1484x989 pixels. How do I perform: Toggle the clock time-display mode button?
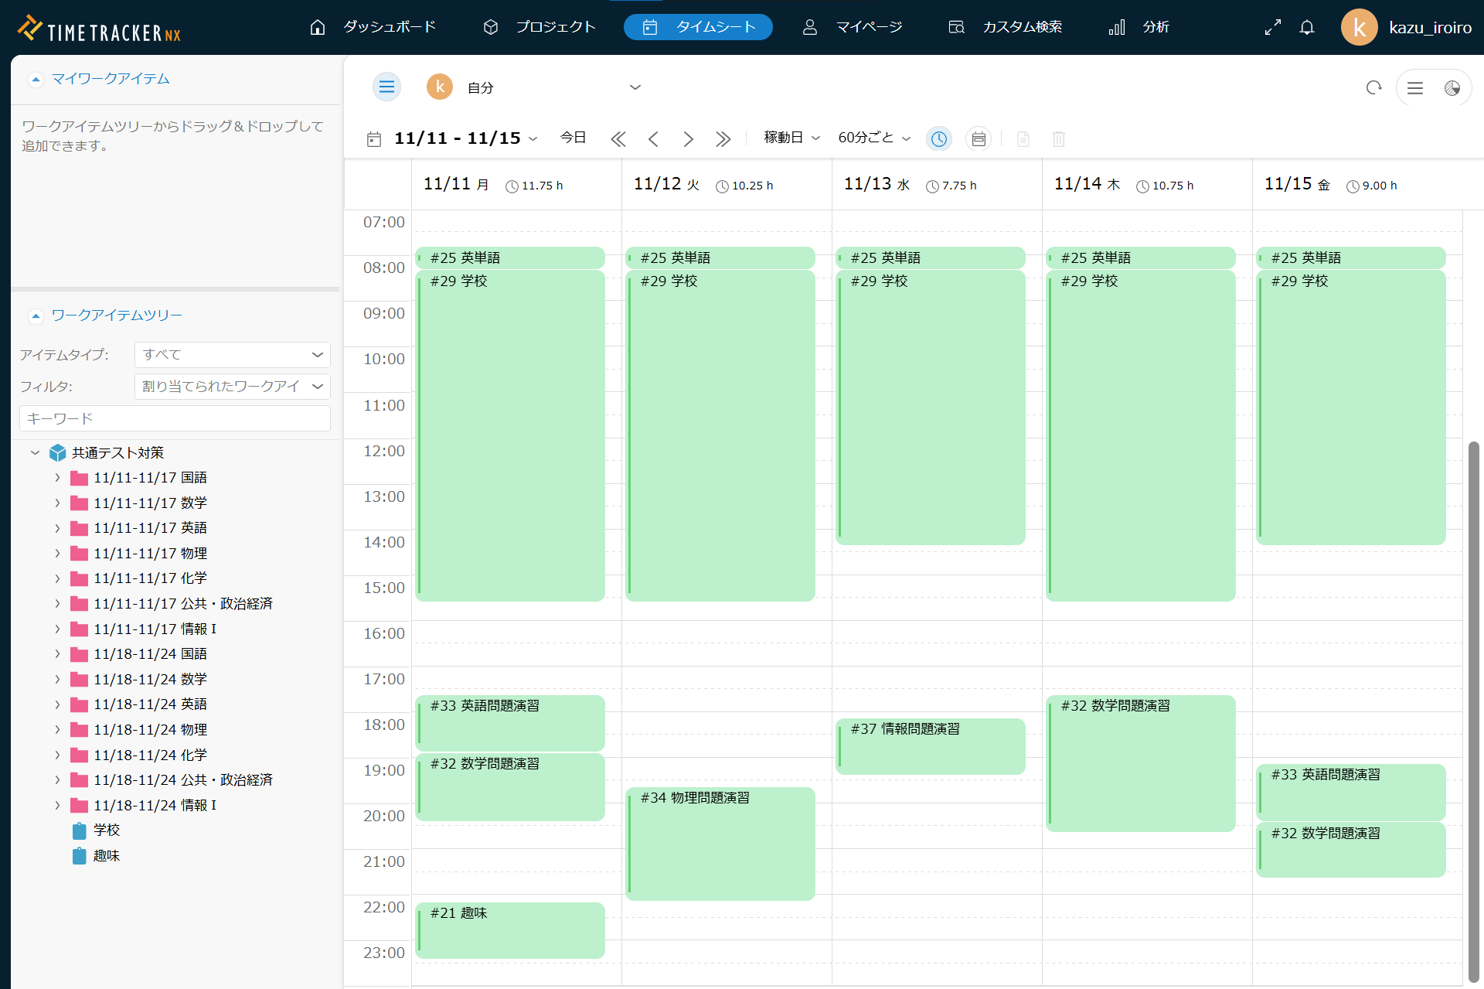click(938, 139)
